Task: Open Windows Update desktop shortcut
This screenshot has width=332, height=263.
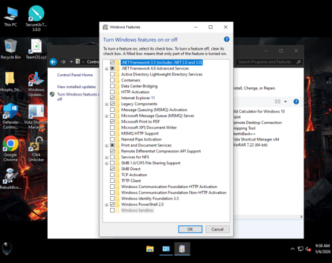Action: click(x=36, y=84)
